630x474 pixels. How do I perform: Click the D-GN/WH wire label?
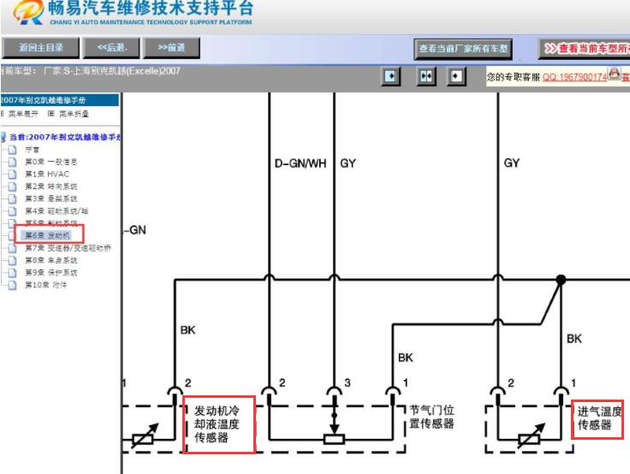click(300, 163)
